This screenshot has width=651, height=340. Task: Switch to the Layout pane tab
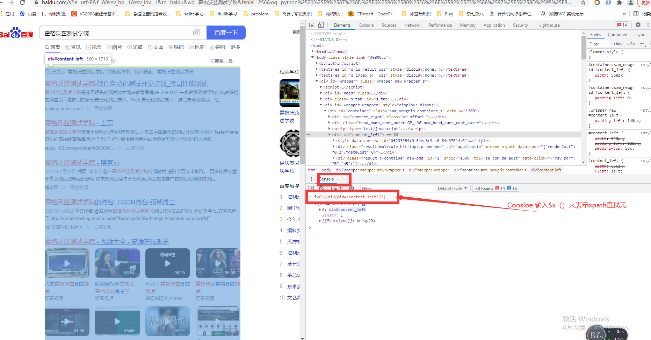pos(641,35)
